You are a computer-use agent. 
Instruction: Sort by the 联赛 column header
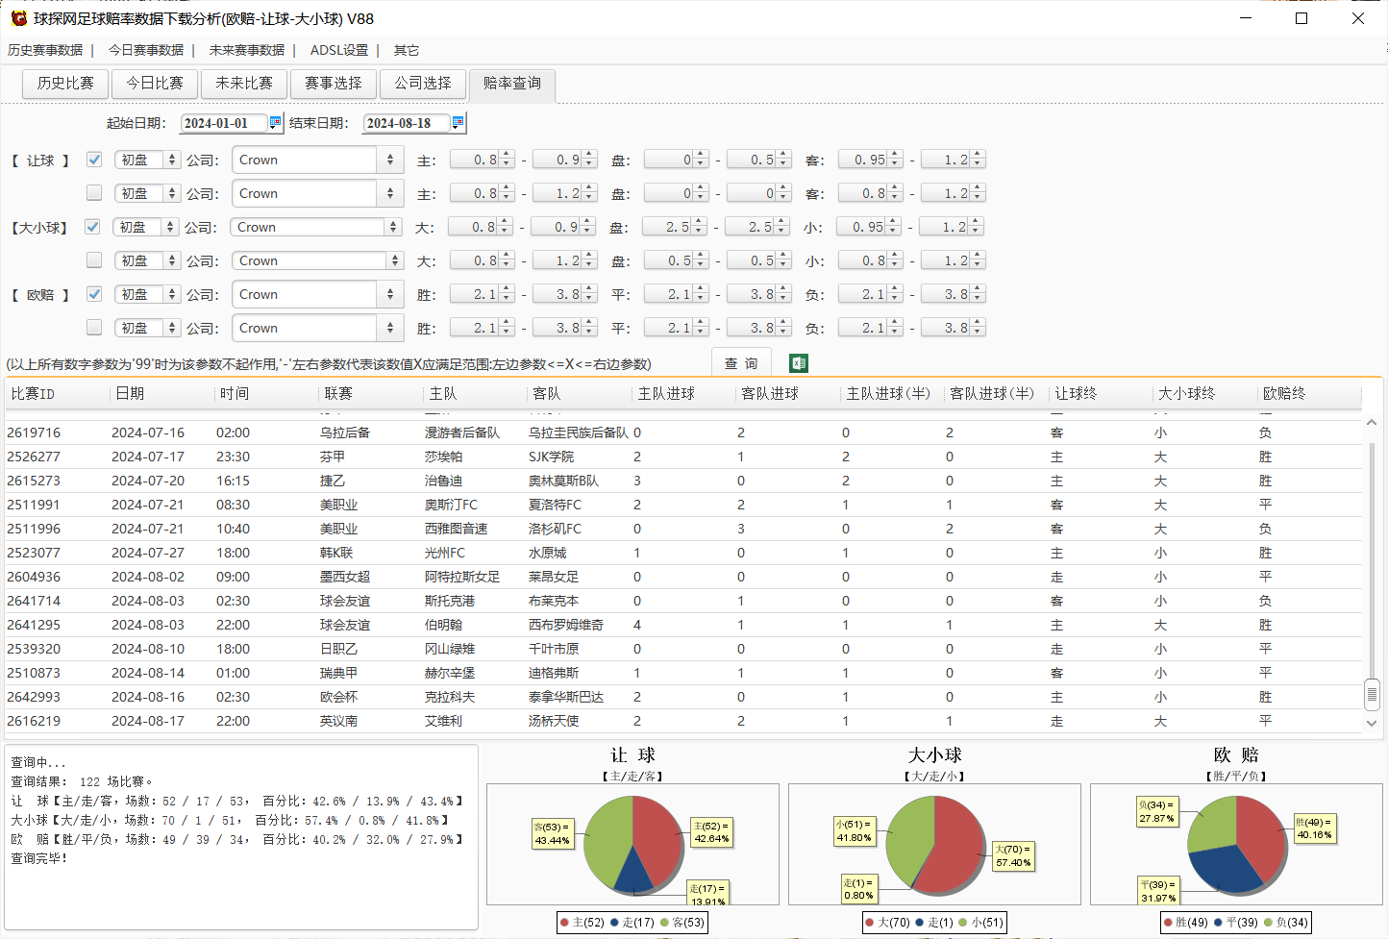click(370, 394)
